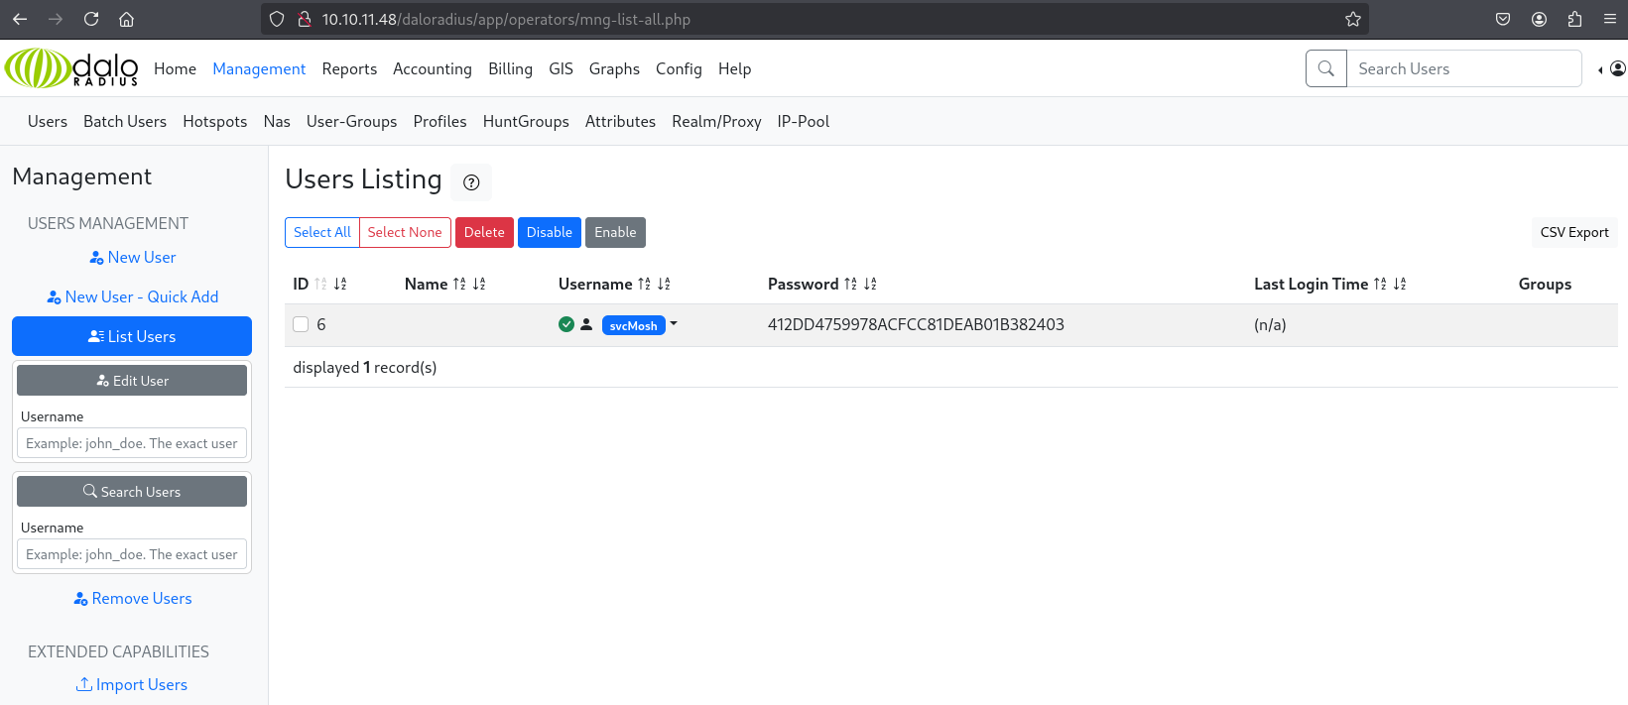Viewport: 1628px width, 705px height.
Task: Click the Edit User username field
Action: pyautogui.click(x=132, y=443)
